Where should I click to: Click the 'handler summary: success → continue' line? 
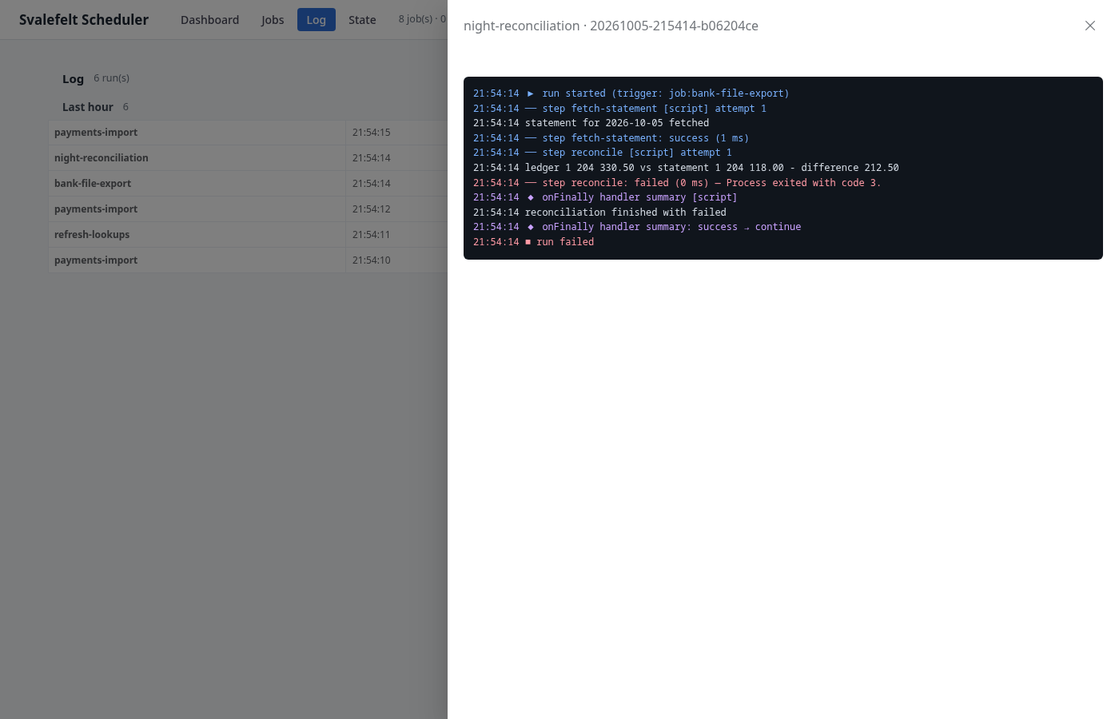tap(637, 227)
